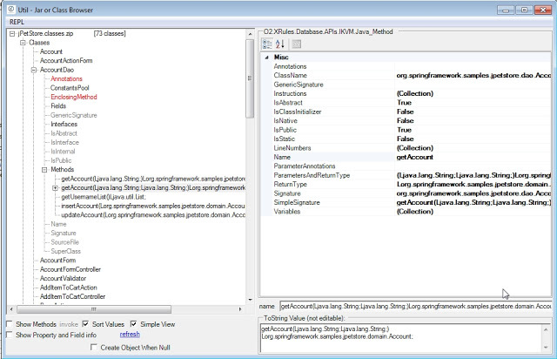Open the REPL menu

point(15,21)
